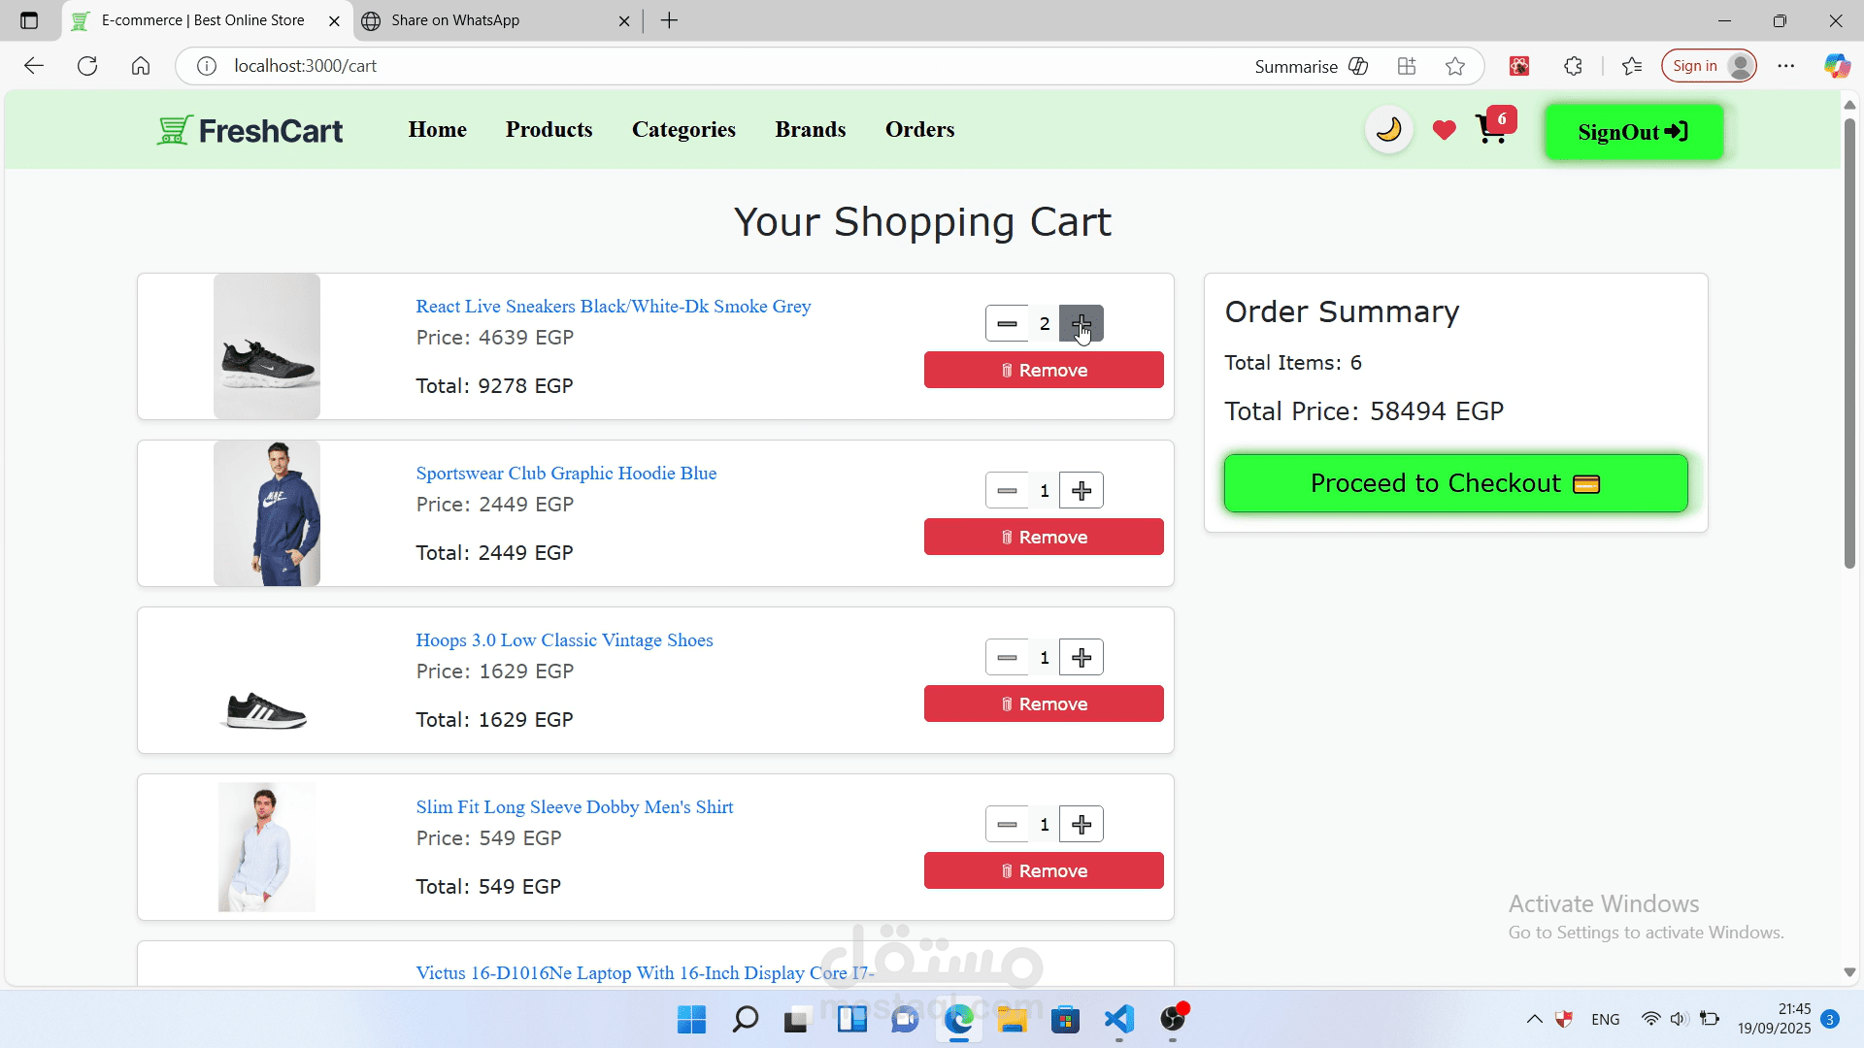This screenshot has height=1048, width=1864.
Task: Open React Live Sneakers product link
Action: pos(613,307)
